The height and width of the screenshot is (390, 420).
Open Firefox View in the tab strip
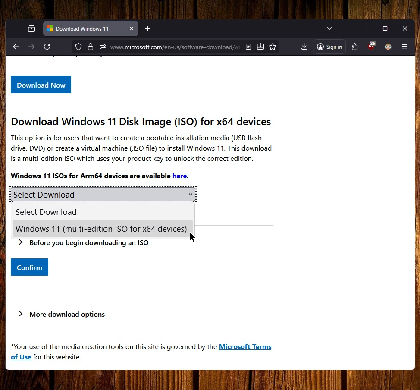pyautogui.click(x=31, y=28)
